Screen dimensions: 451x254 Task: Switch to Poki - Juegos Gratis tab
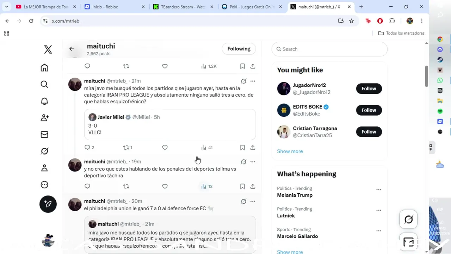pyautogui.click(x=252, y=7)
